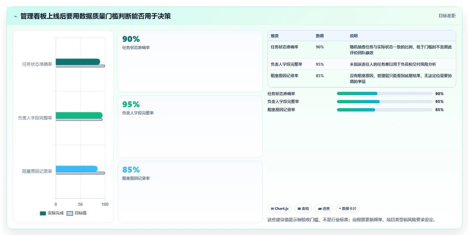Click the 50 tick label on chart axis
469x235 pixels.
pyautogui.click(x=80, y=204)
